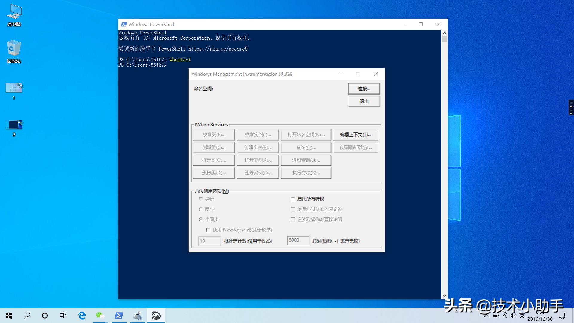574x323 pixels.
Task: Open the notification center in the tray
Action: (562, 316)
